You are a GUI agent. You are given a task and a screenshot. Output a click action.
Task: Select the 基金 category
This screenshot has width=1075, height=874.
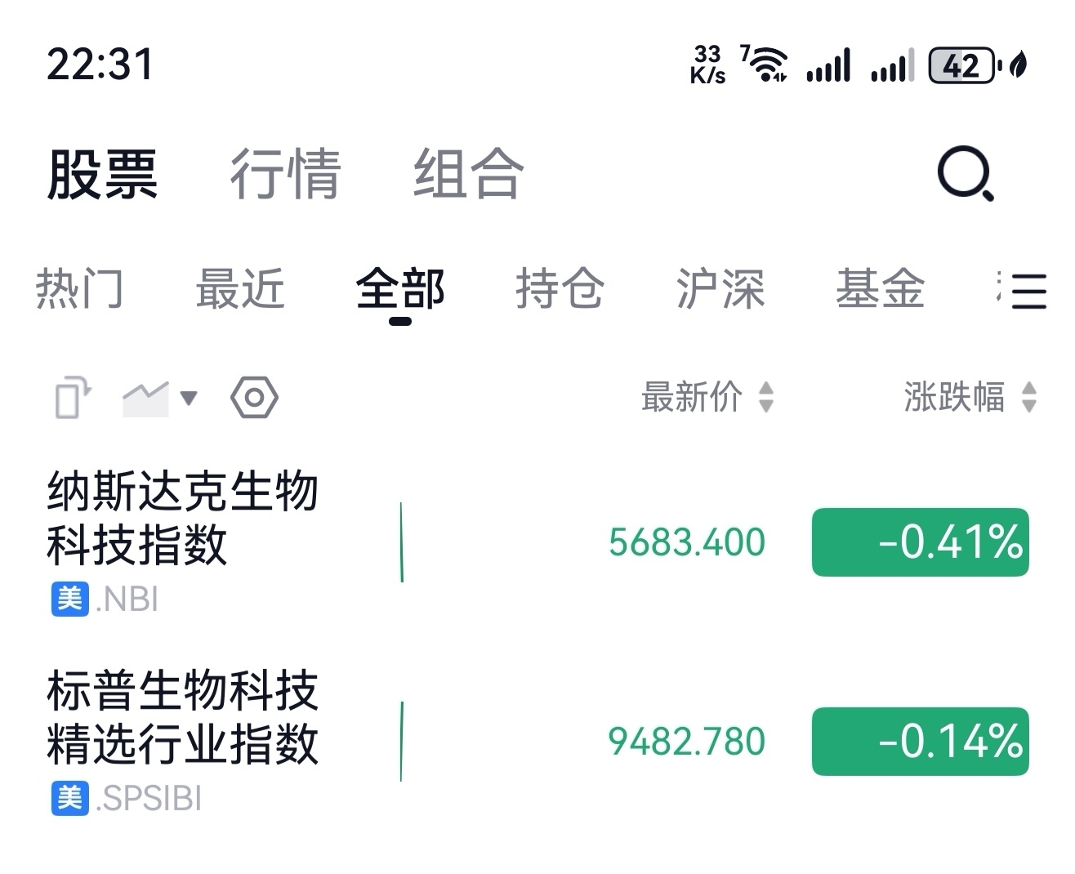tap(880, 289)
